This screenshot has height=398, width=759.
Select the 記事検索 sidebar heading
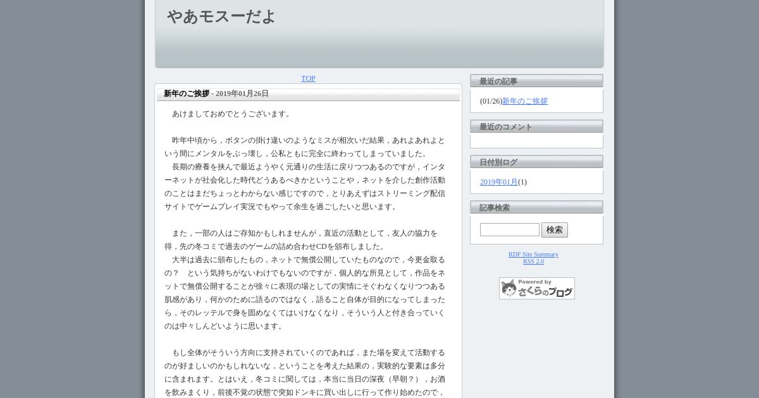495,208
